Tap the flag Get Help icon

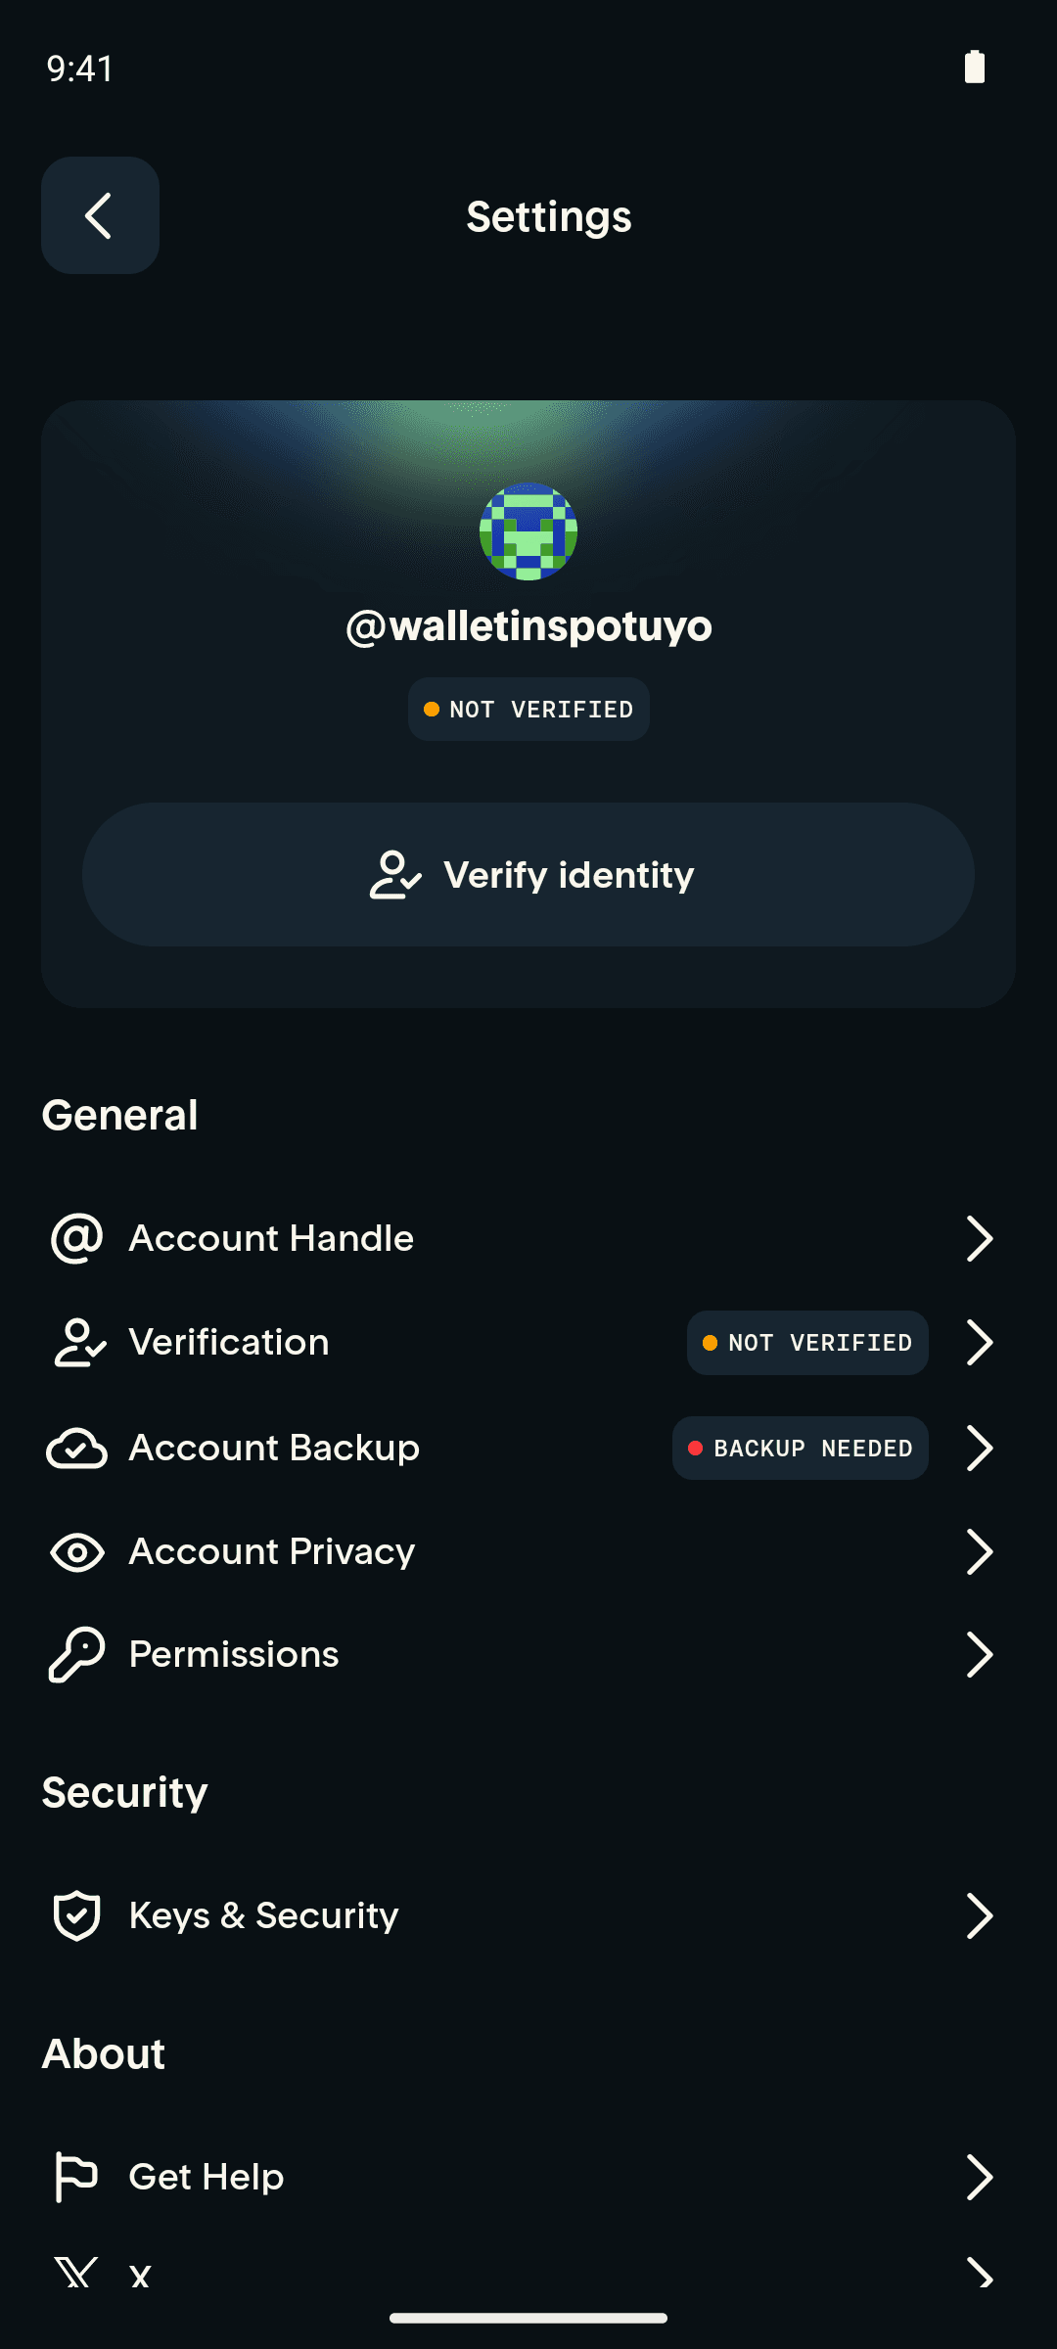tap(75, 2177)
